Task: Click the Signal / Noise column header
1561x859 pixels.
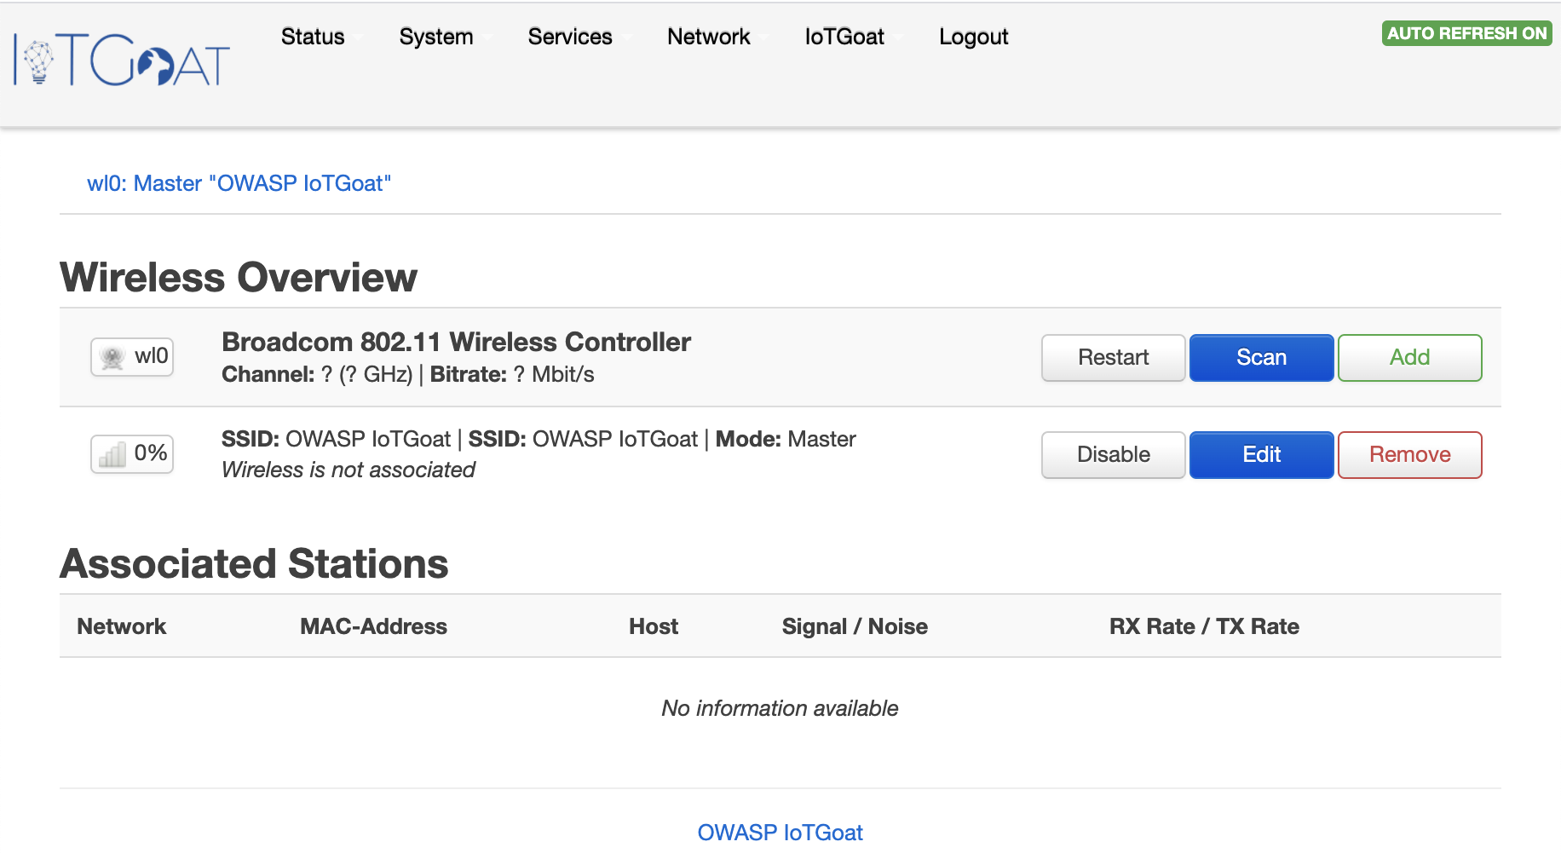Action: tap(855, 626)
